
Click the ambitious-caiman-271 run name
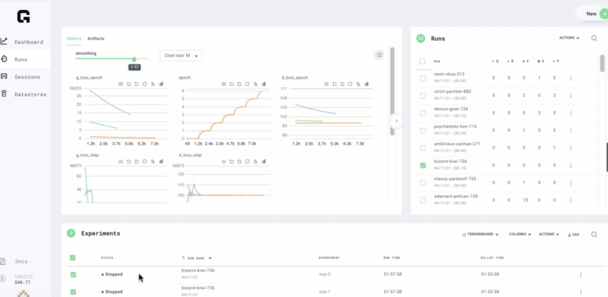point(457,143)
